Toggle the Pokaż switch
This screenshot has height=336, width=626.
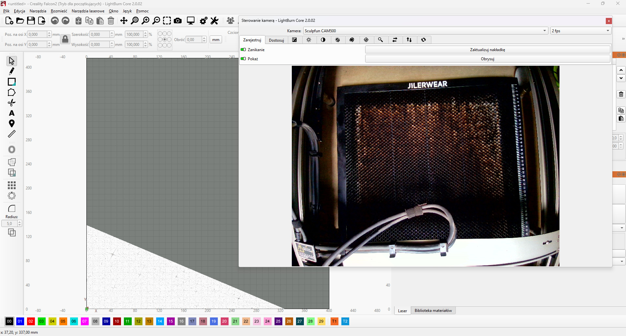[243, 59]
